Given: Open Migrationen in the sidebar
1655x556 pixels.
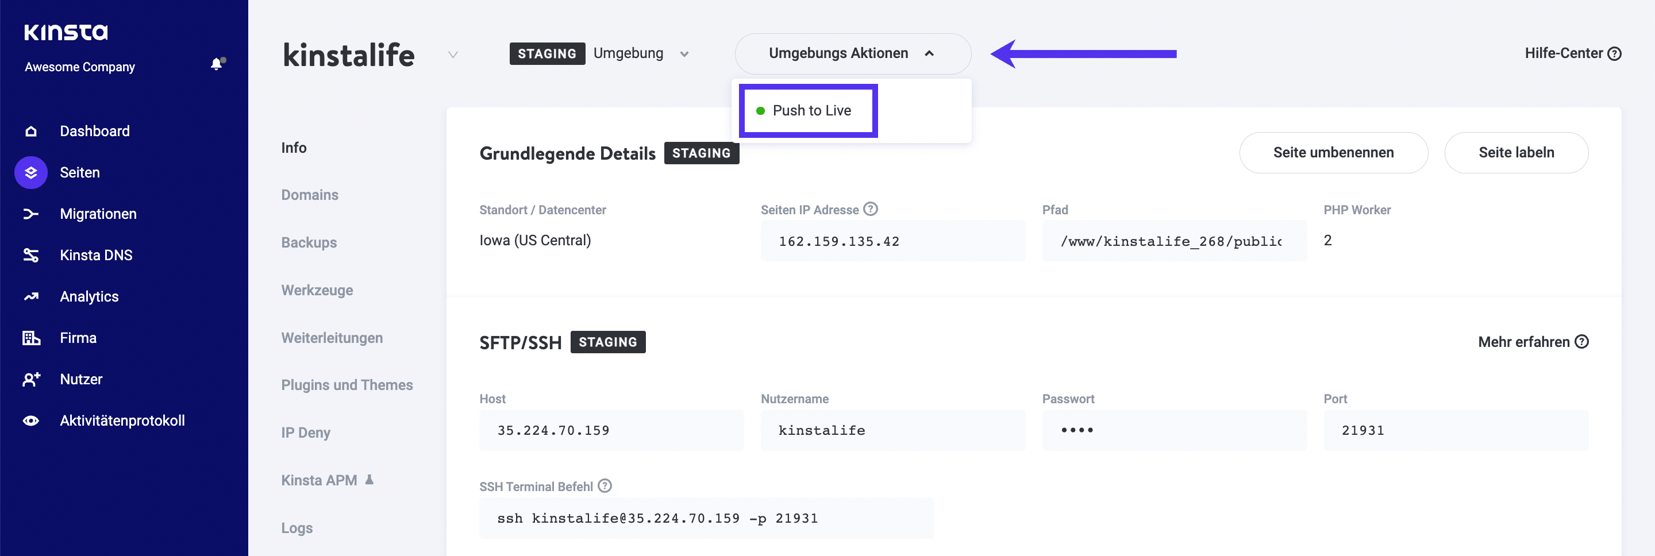Looking at the screenshot, I should [x=98, y=214].
